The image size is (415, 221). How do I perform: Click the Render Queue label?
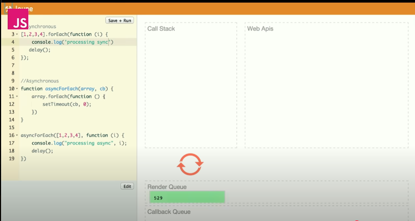167,187
